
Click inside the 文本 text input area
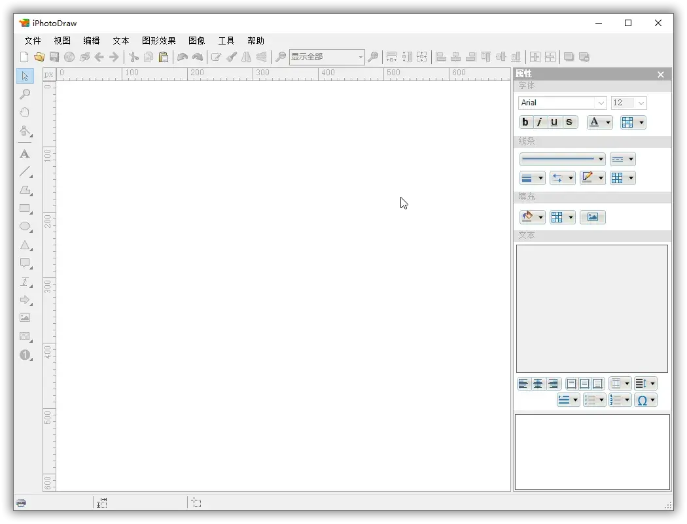(x=592, y=309)
